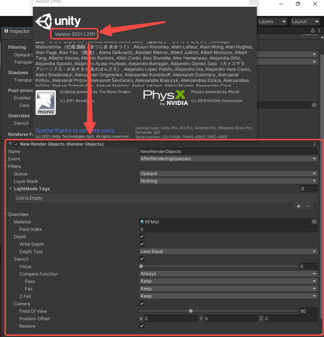Click the Position Offset Z field

point(291,318)
